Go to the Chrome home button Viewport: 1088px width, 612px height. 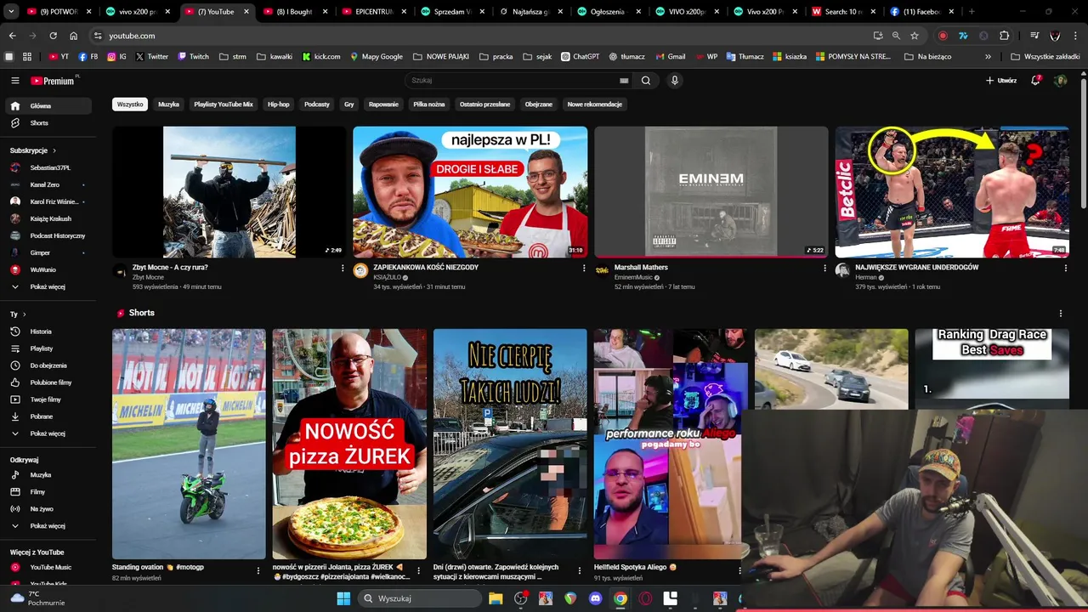coord(74,36)
